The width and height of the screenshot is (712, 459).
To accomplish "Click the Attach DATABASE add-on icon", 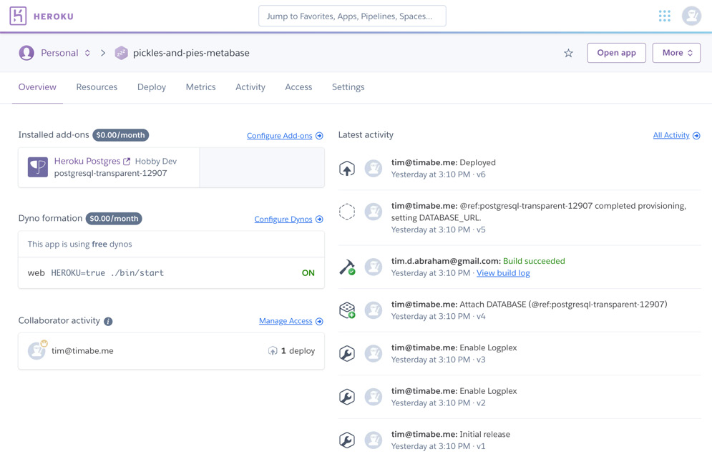I will (347, 310).
